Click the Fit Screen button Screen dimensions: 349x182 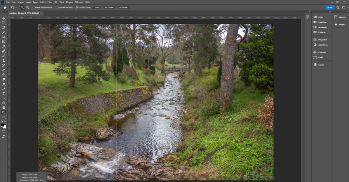[x=109, y=8]
